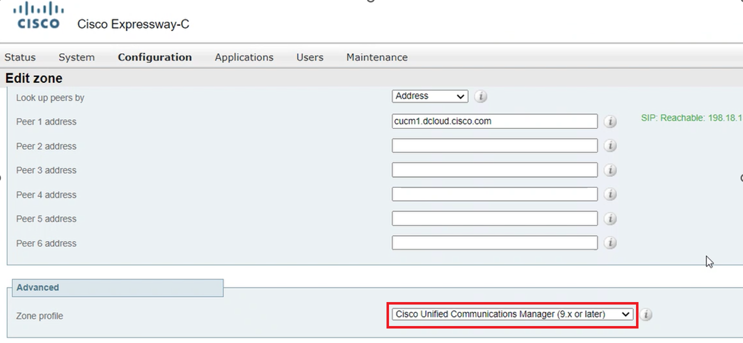743x343 pixels.
Task: Click the Peer 1 address field
Action: (494, 121)
